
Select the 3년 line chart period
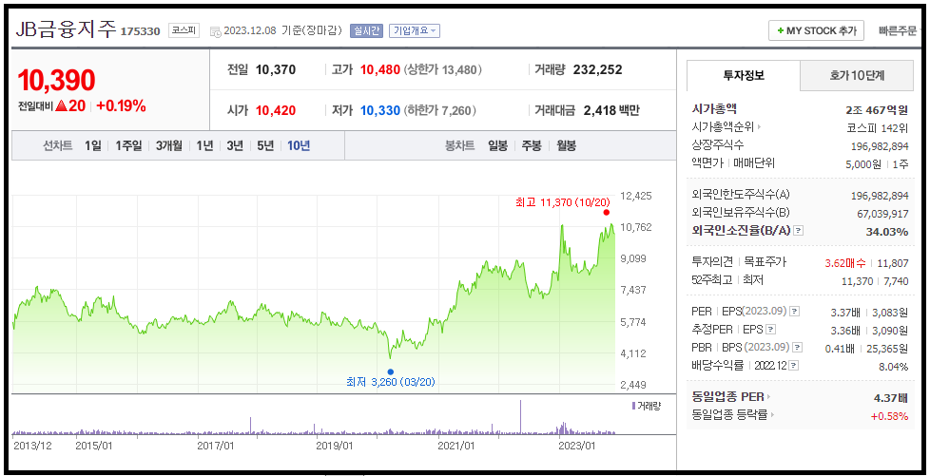[x=235, y=145]
